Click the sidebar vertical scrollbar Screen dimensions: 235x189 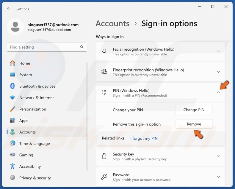(x=87, y=116)
